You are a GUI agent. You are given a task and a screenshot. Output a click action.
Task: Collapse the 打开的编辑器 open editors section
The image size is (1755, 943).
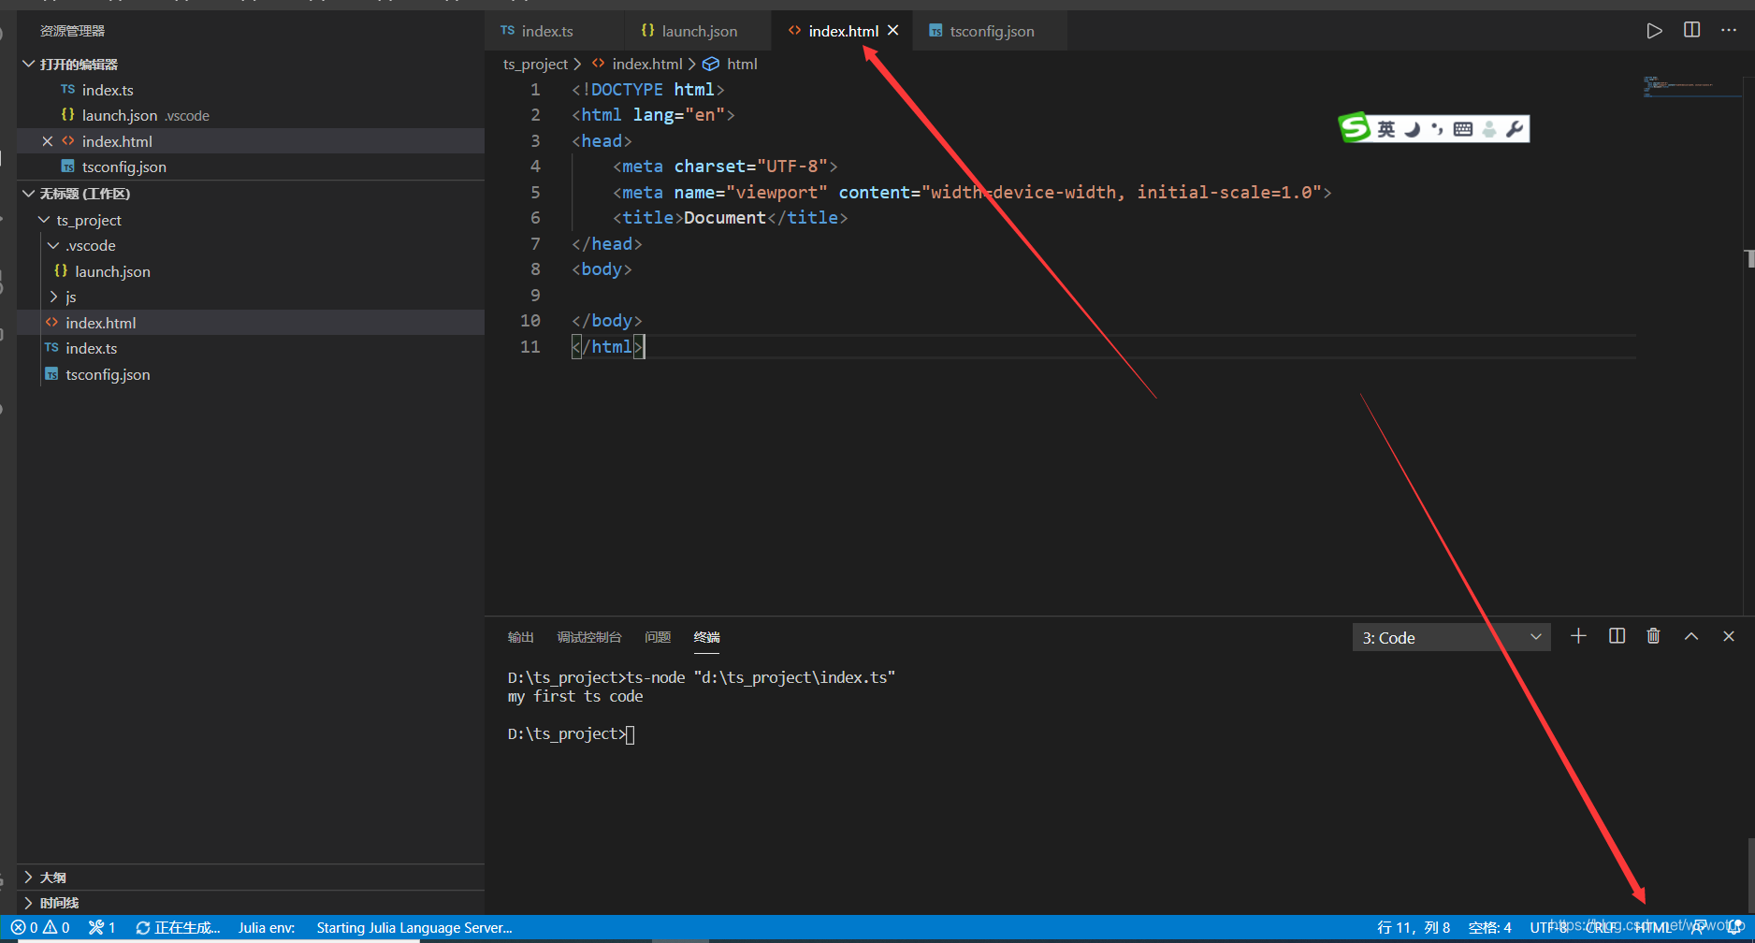251,64
